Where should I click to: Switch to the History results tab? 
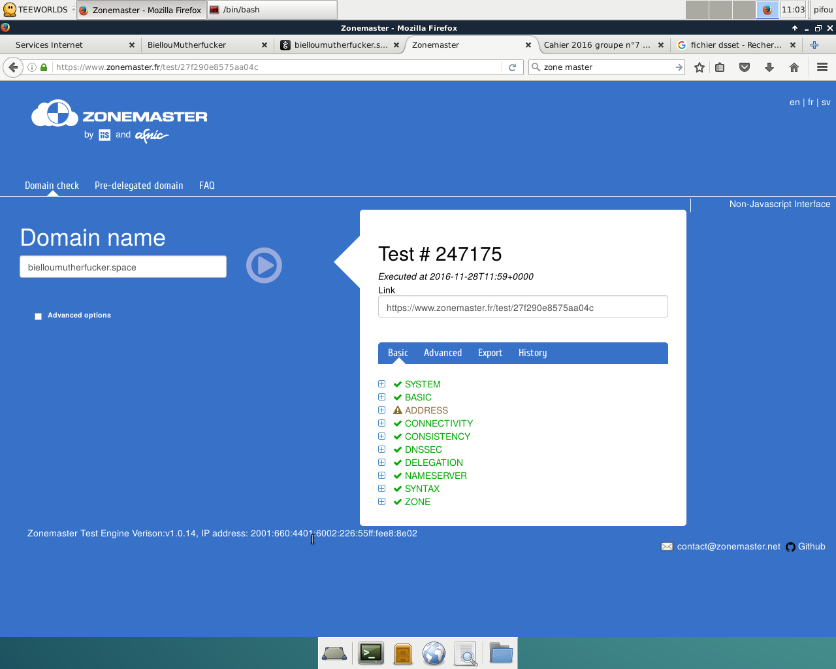[x=532, y=353]
